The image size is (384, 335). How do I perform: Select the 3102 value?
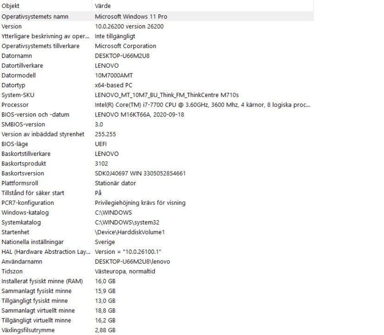click(x=101, y=164)
